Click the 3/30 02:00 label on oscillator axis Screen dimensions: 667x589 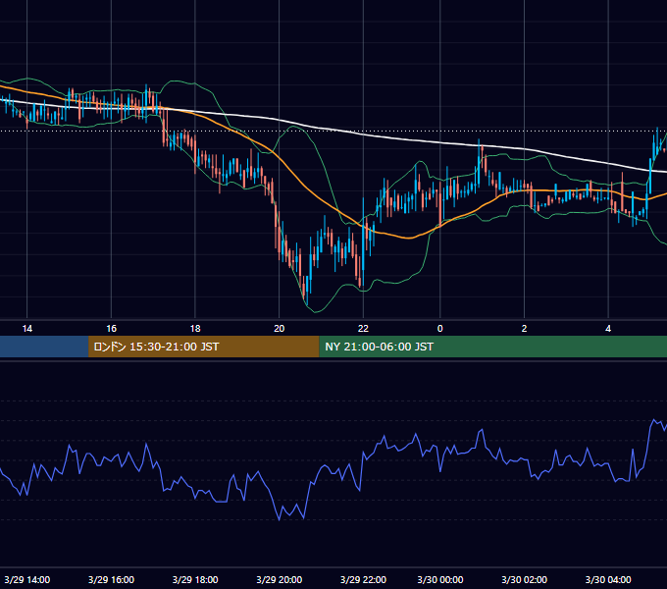click(x=525, y=579)
